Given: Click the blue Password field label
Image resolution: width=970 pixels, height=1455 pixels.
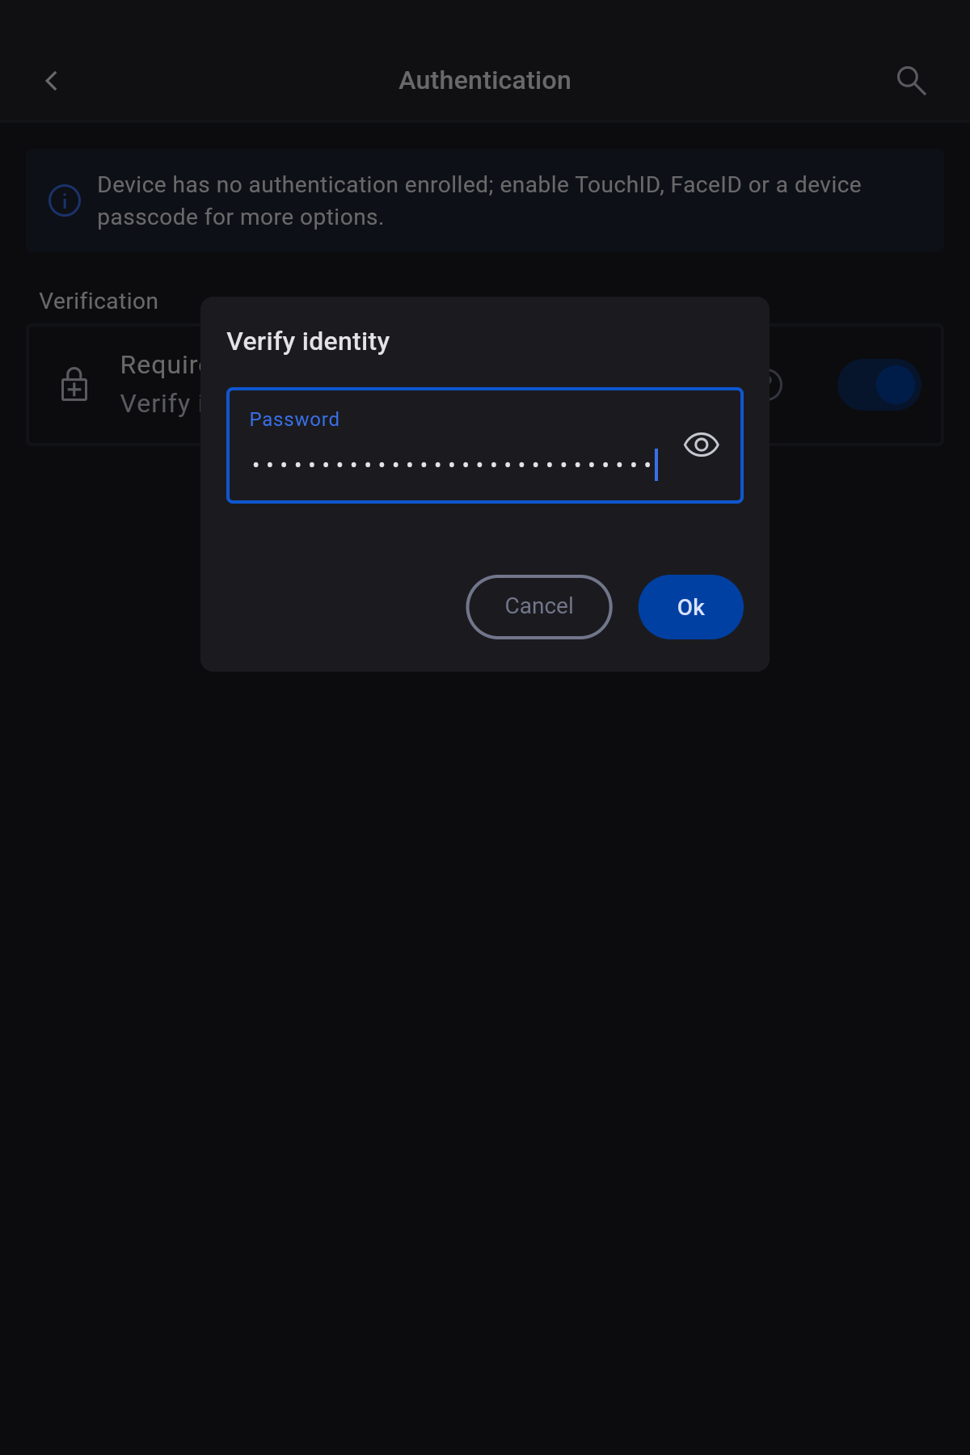Looking at the screenshot, I should [294, 420].
